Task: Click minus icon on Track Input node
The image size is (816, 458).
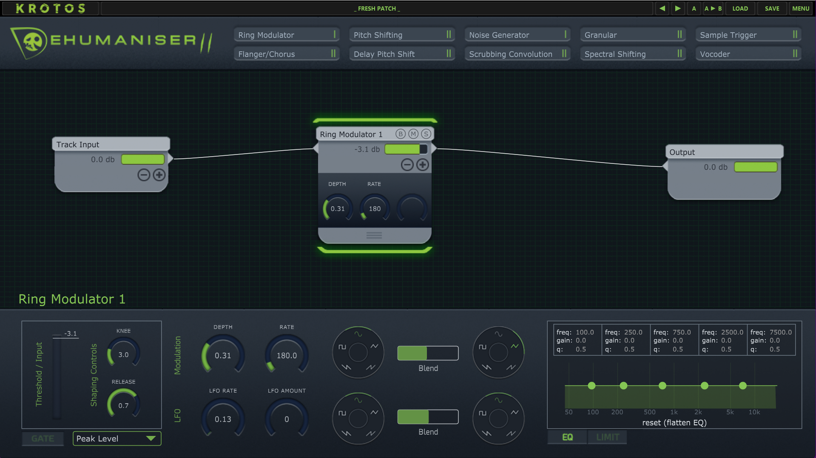Action: 144,175
